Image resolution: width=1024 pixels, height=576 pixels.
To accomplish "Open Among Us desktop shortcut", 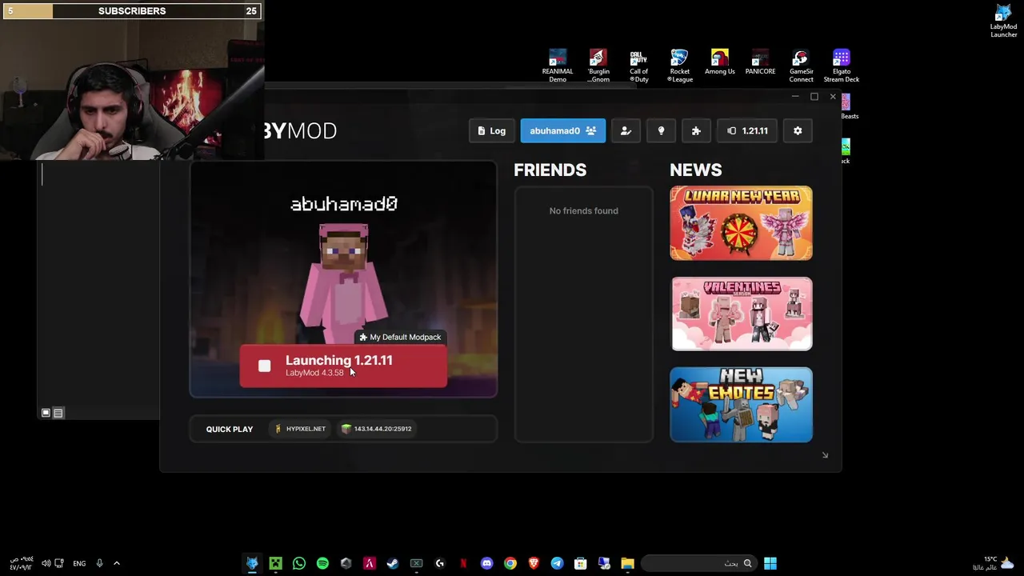I will [x=720, y=62].
